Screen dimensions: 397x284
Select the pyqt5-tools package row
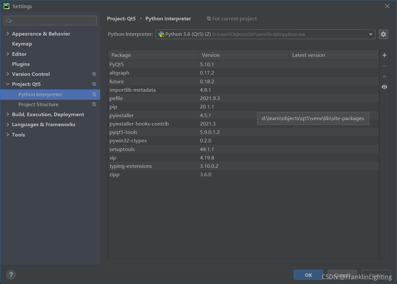[x=244, y=132]
